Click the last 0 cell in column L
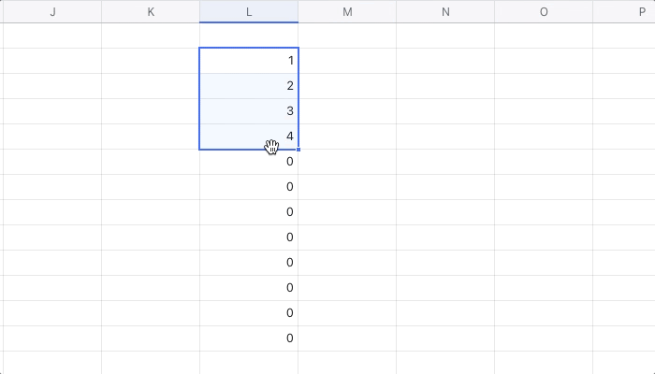 [249, 338]
